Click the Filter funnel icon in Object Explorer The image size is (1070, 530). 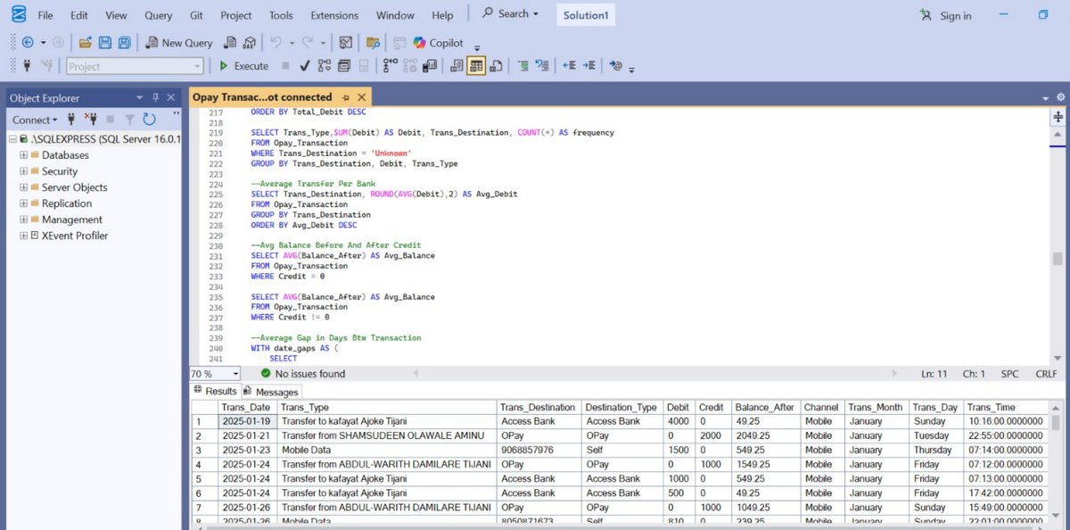pyautogui.click(x=129, y=119)
